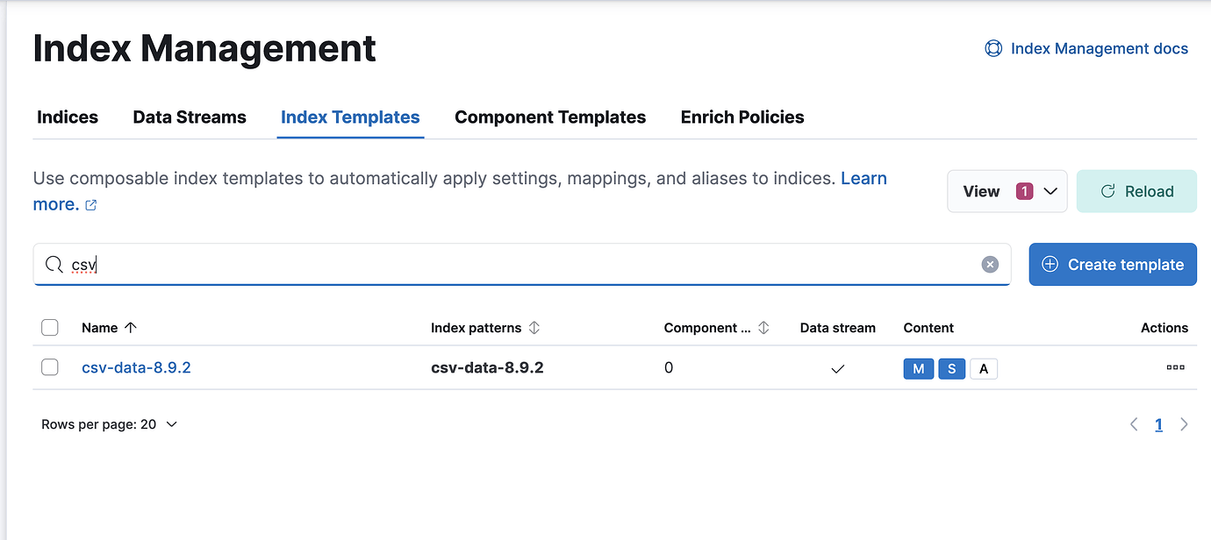Click the Settings (S) badge
This screenshot has height=540, width=1211.
[951, 369]
